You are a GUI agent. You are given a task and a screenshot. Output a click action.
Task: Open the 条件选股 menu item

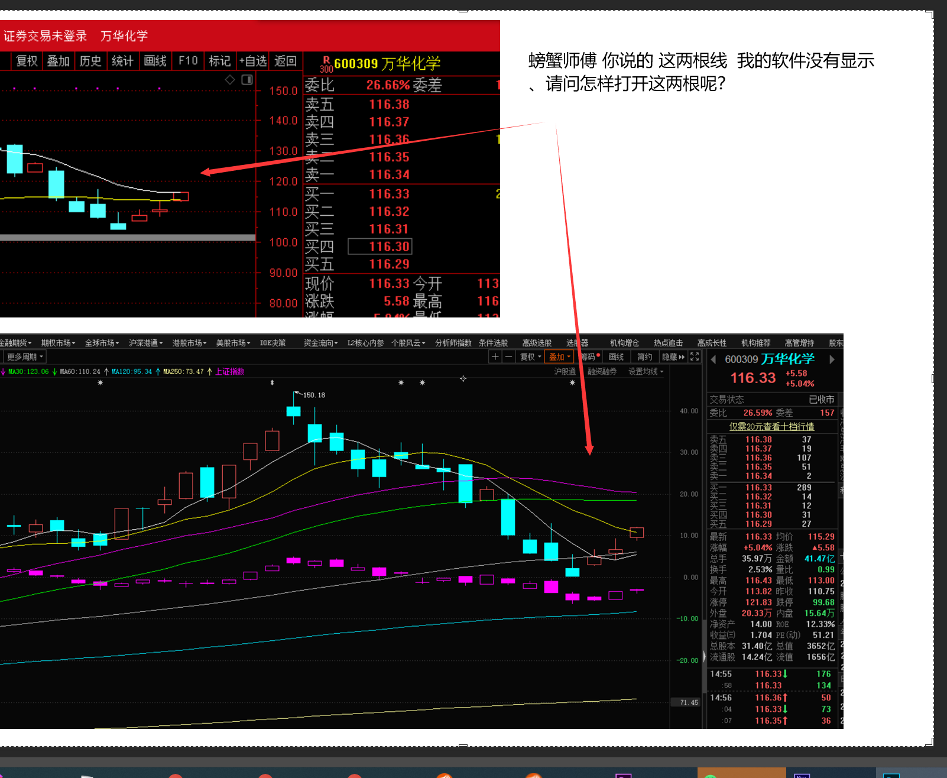[493, 343]
